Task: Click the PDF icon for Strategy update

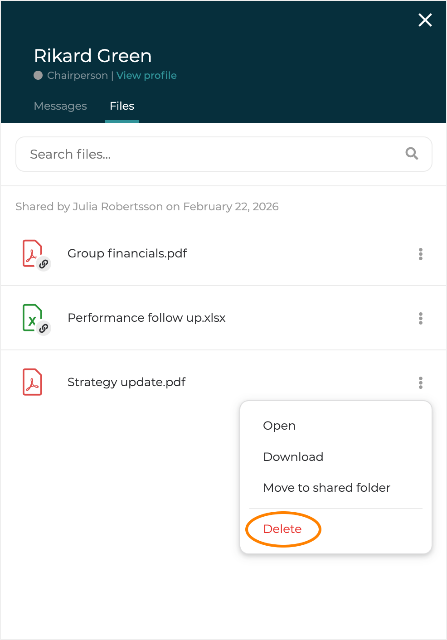Action: click(32, 382)
